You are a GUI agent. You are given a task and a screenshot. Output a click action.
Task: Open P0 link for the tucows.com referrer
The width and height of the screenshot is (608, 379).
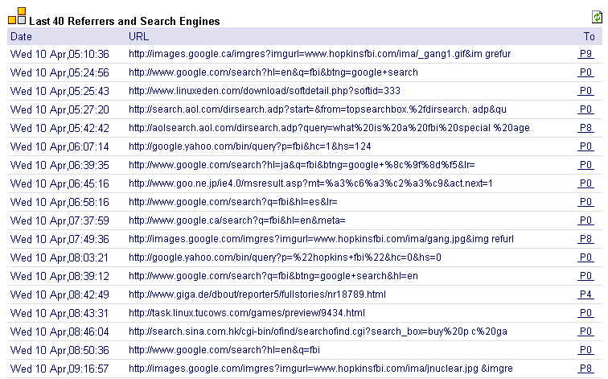pos(585,313)
